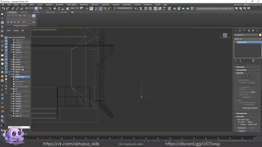The image size is (262, 147).
Task: Toggle the Window/Crossing selection icon
Action: click(50, 9)
